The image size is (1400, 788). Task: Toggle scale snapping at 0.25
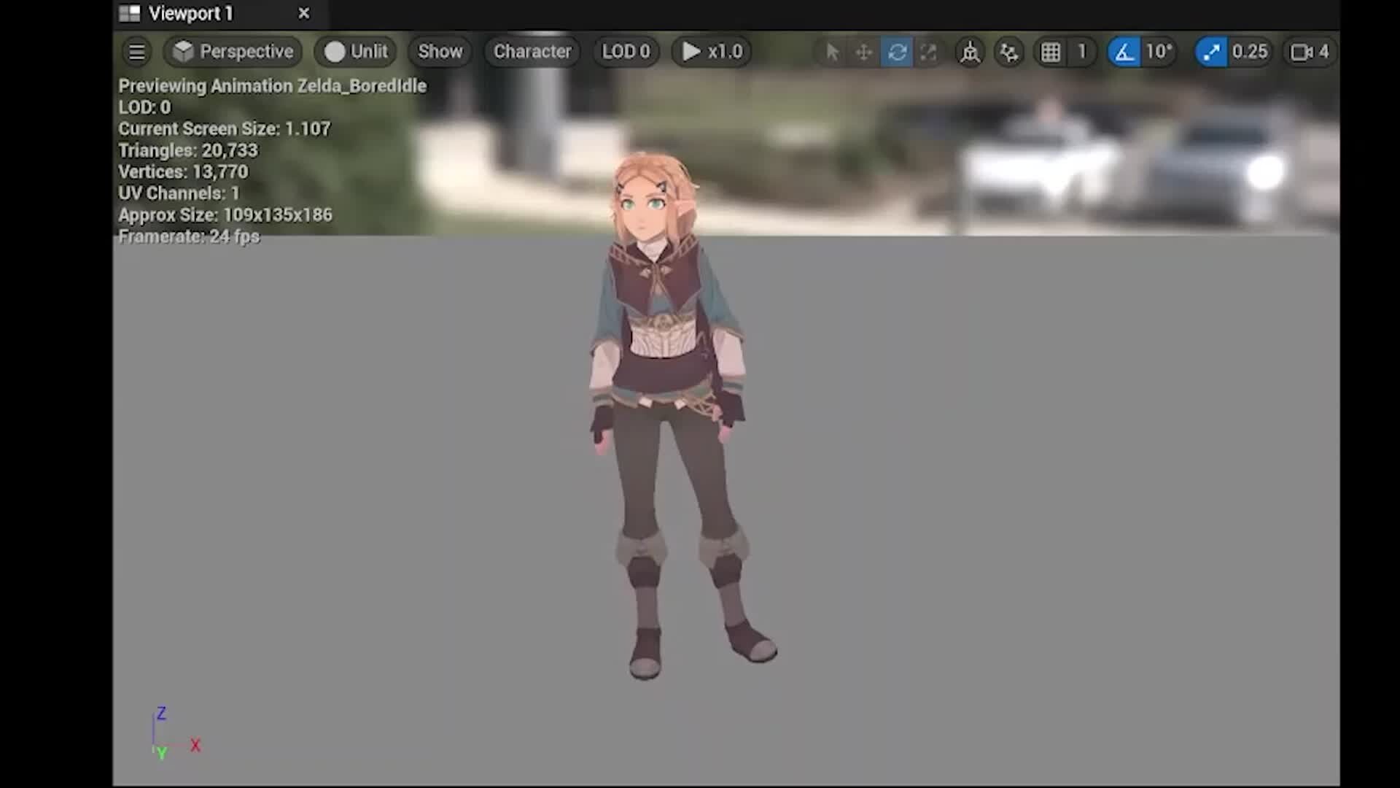click(1211, 52)
